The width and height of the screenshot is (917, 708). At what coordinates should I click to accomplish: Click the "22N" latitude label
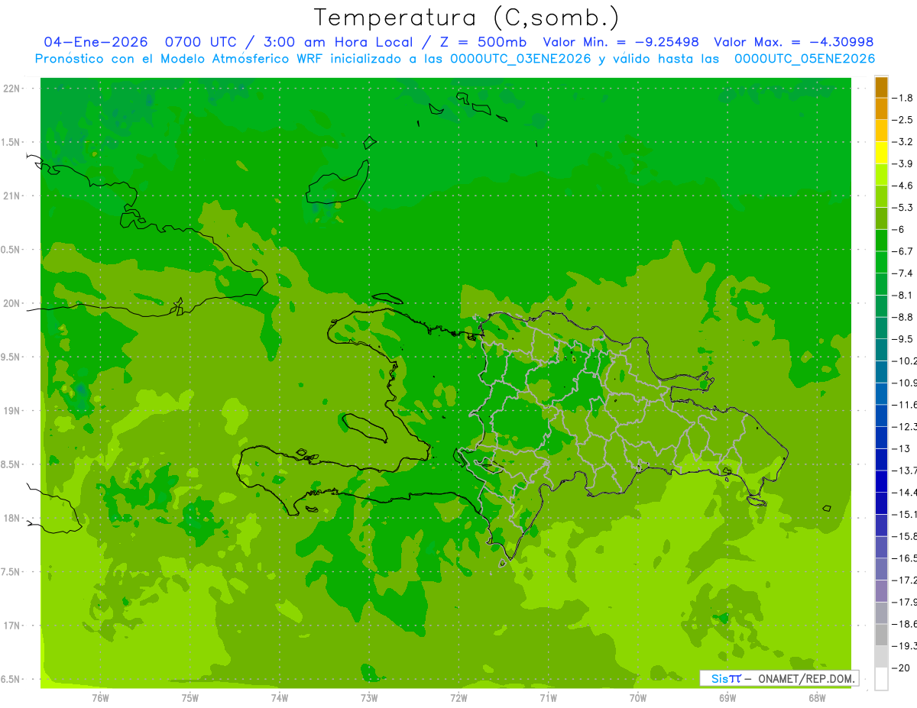pos(11,89)
